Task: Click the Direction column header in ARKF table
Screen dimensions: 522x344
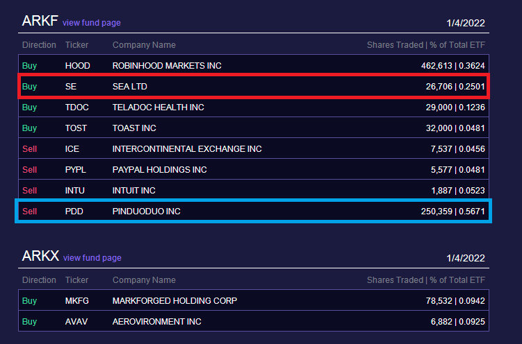Action: tap(39, 45)
